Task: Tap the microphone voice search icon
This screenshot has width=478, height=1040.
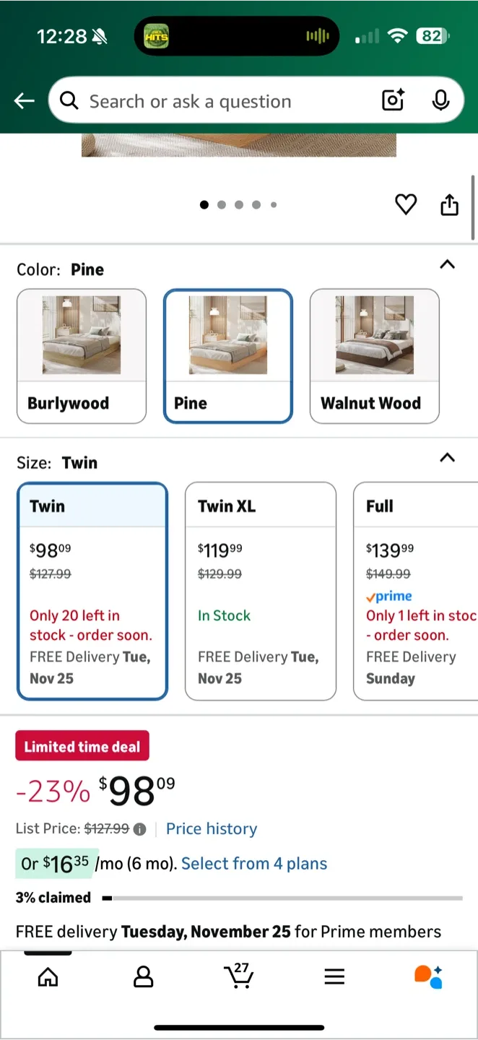Action: click(440, 100)
